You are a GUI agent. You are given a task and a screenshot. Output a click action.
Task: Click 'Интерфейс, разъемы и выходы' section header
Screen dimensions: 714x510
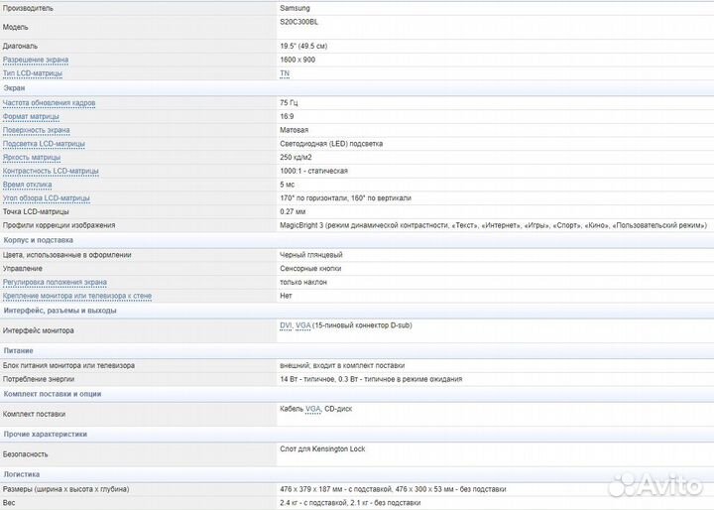point(60,311)
